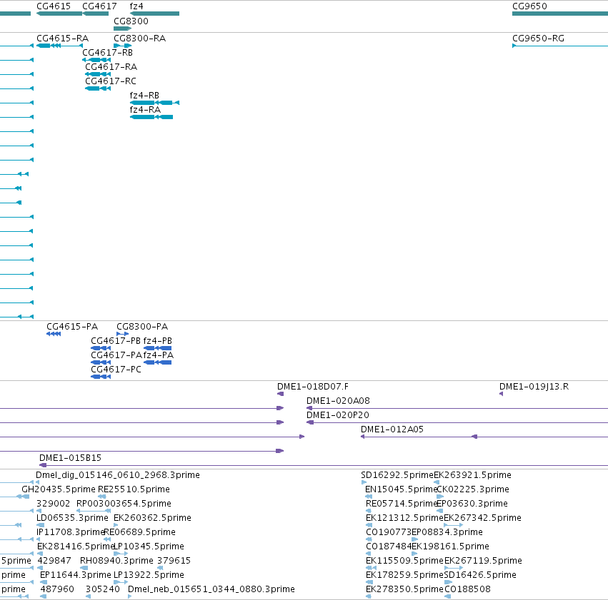The image size is (608, 600).
Task: Select the CG8300 gene label under CG4617
Action: (131, 21)
